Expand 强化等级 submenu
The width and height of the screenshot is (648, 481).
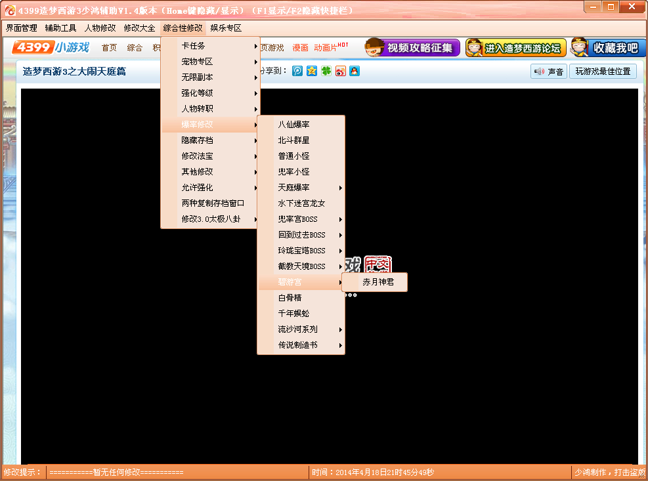210,93
